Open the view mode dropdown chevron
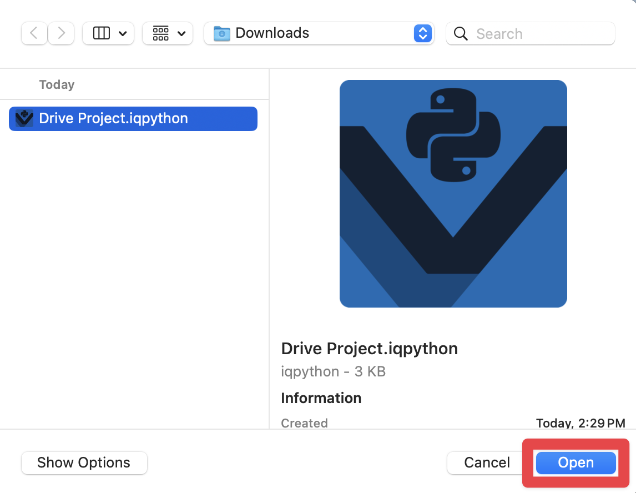 click(123, 33)
